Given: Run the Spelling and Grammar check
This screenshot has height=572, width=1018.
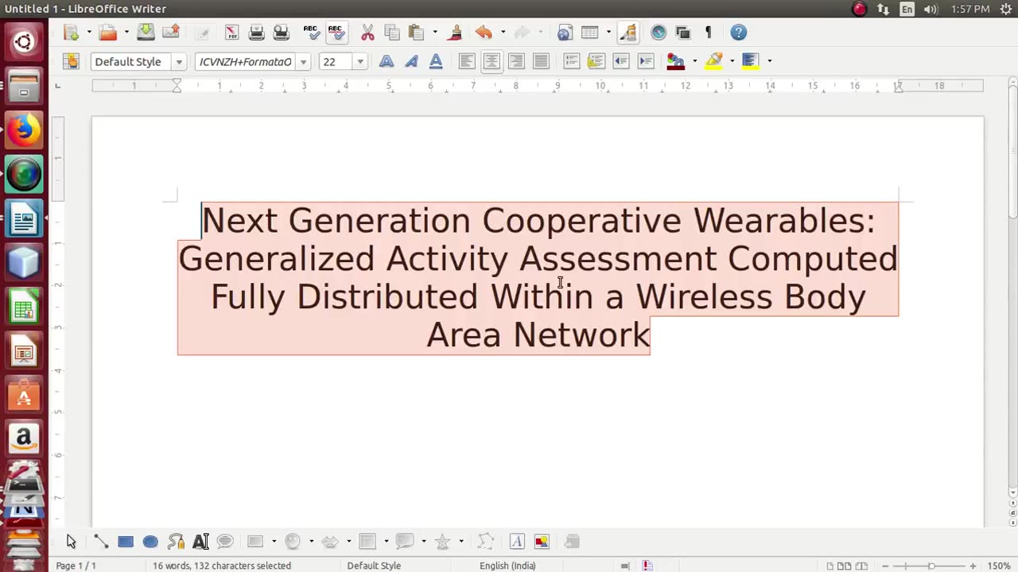Looking at the screenshot, I should (311, 33).
